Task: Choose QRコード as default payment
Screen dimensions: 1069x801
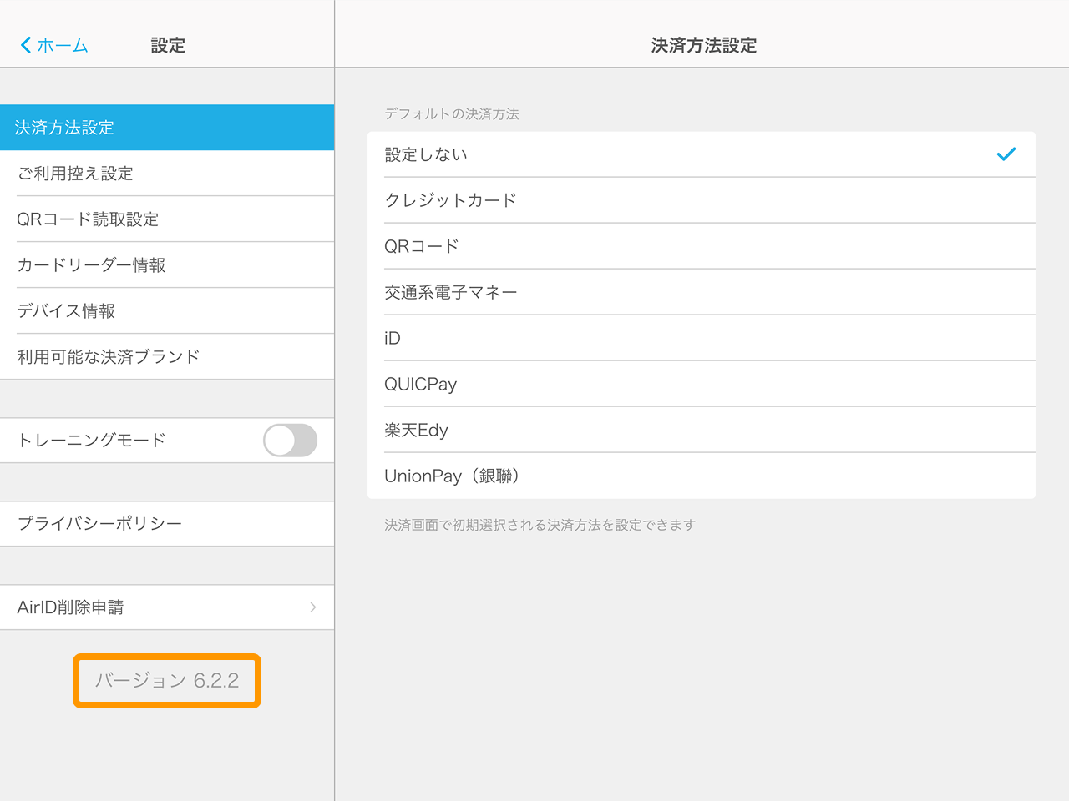Action: click(x=702, y=246)
